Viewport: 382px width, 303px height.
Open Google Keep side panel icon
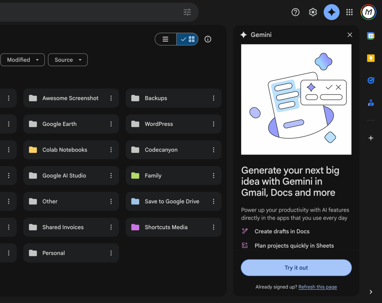pyautogui.click(x=371, y=58)
